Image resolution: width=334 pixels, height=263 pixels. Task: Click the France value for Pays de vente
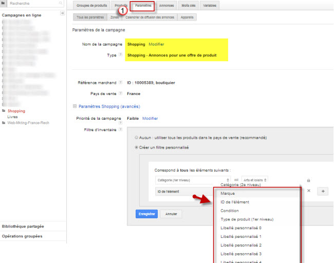pos(134,93)
